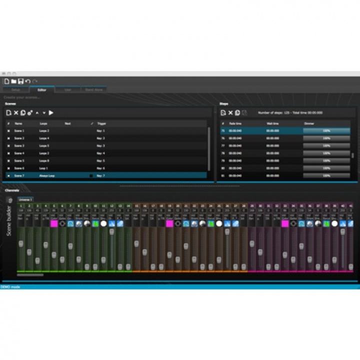Save the project using the floppy disk icon

[x=20, y=81]
